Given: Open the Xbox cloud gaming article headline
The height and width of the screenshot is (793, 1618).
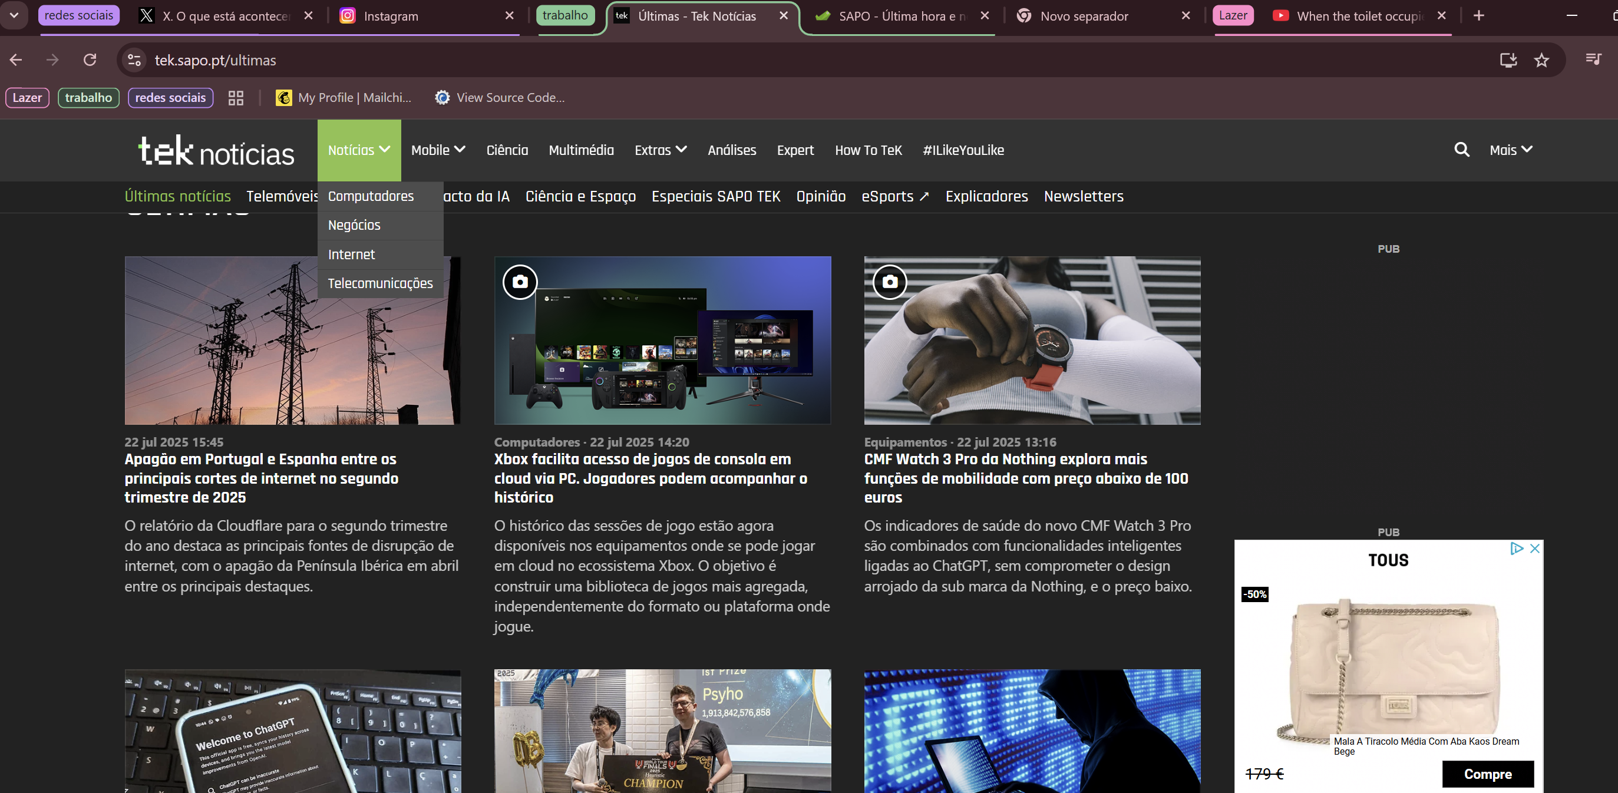Looking at the screenshot, I should (x=650, y=478).
